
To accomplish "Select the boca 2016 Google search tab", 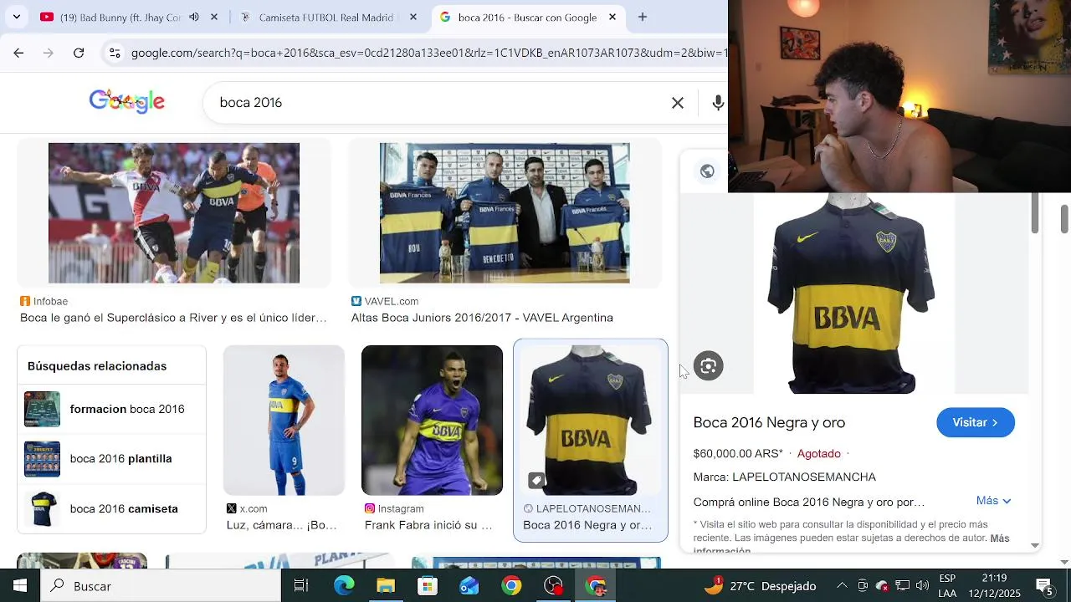I will [527, 17].
